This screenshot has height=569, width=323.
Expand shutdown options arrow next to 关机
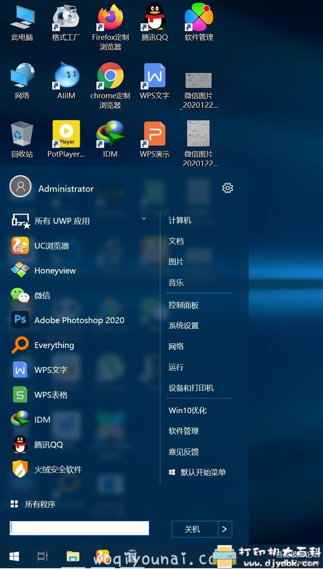[x=225, y=529]
